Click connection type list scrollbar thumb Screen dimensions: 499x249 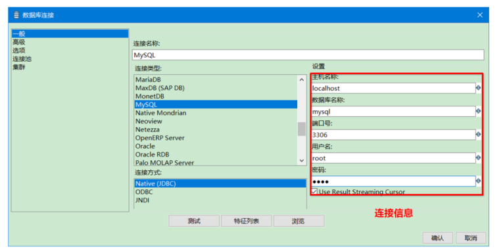tap(301, 129)
